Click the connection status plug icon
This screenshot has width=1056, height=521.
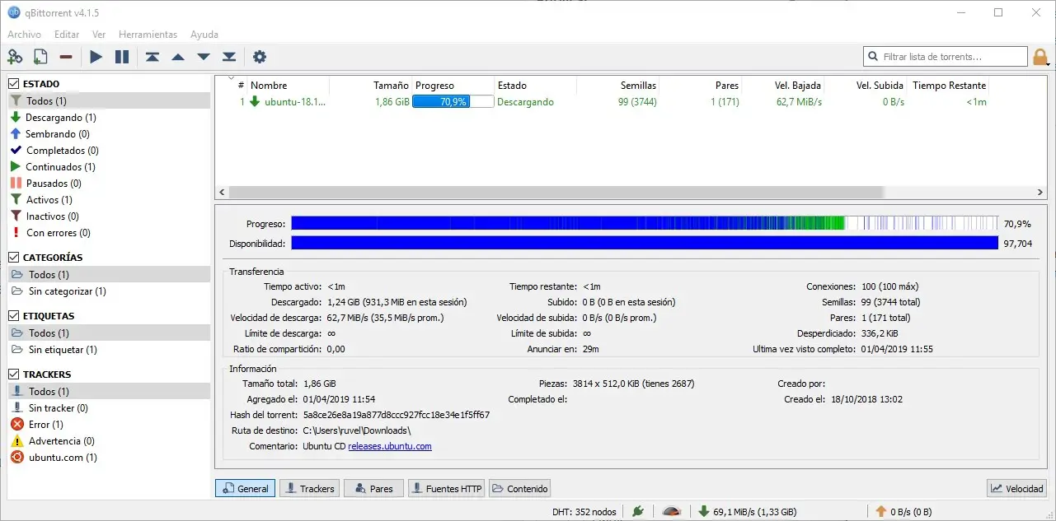pyautogui.click(x=638, y=511)
